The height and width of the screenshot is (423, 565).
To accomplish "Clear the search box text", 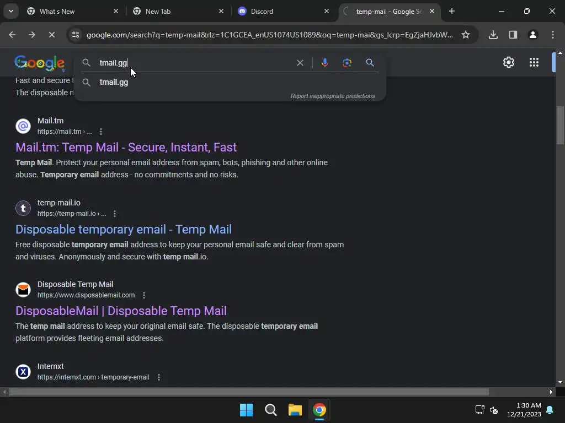I will pyautogui.click(x=300, y=63).
